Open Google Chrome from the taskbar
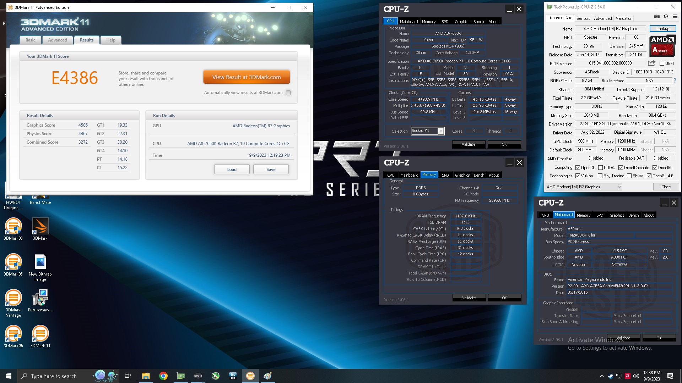 (163, 376)
